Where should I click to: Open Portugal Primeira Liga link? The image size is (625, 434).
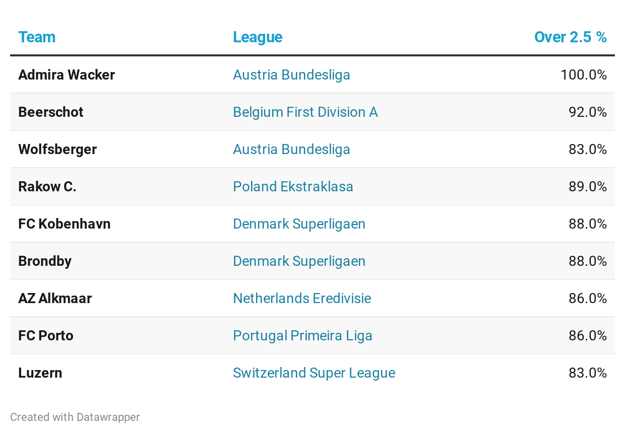point(302,335)
